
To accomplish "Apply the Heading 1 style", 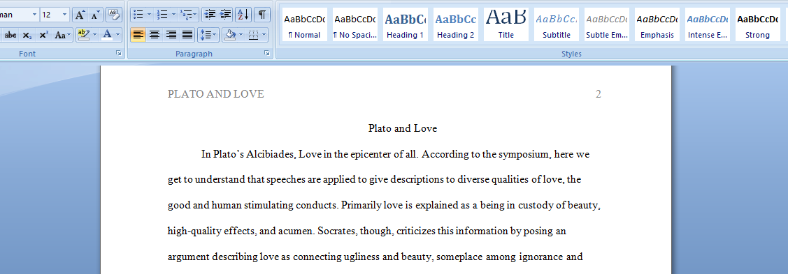I will (406, 24).
